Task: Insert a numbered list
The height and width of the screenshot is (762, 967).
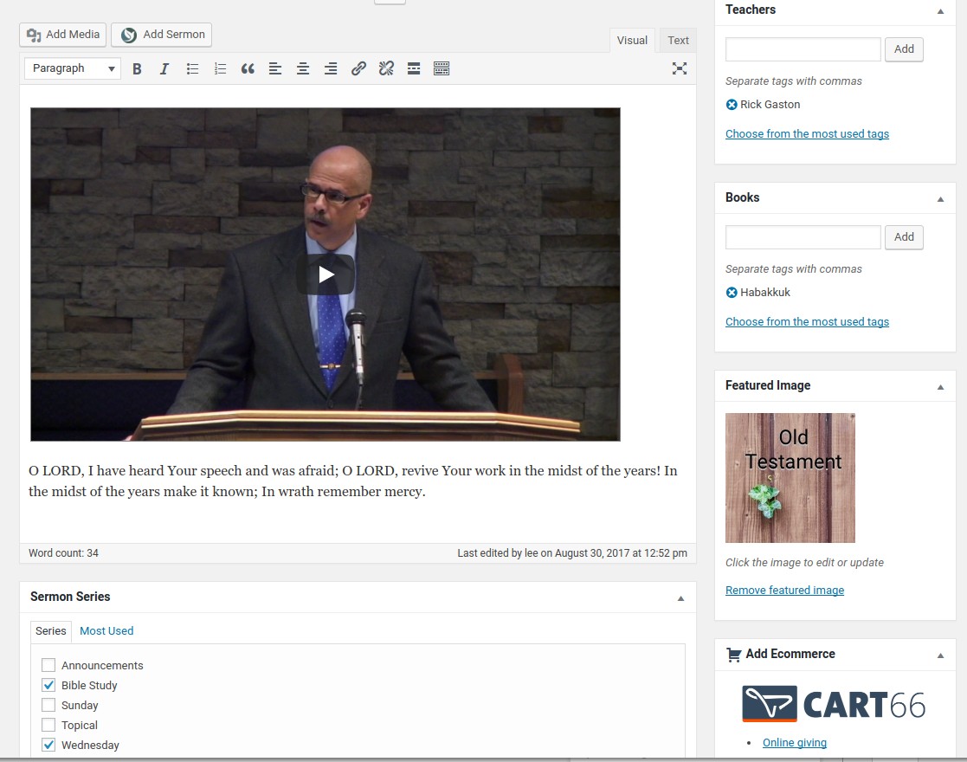Action: [x=220, y=68]
